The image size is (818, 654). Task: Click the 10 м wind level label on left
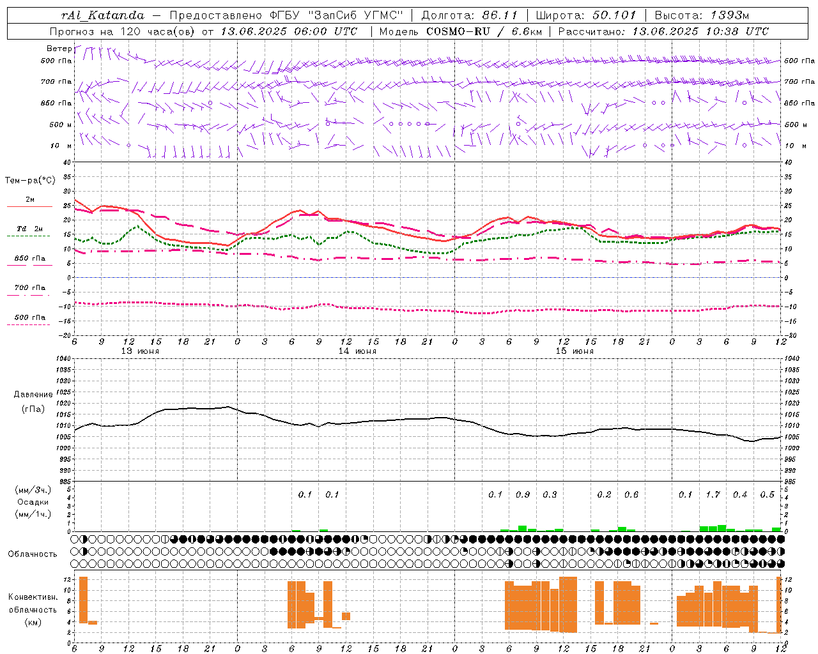coord(61,146)
